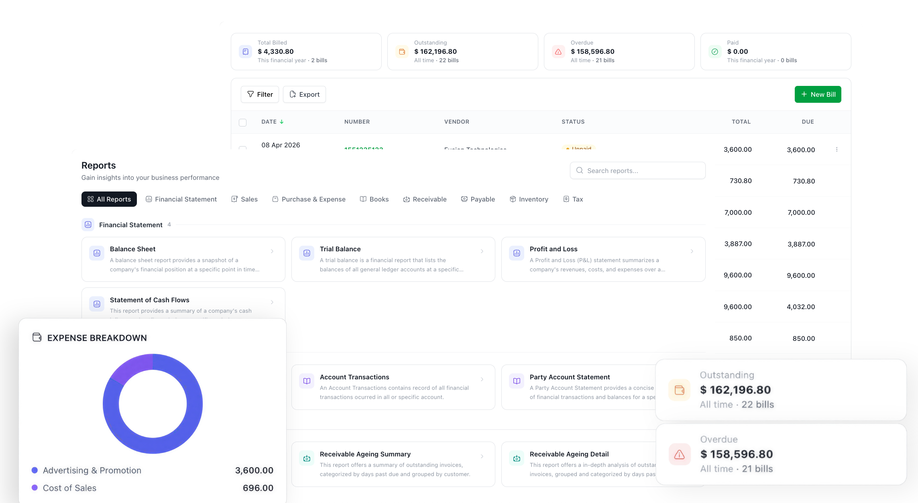Viewport: 918px width, 503px height.
Task: Click the Financial Statement section chart icon
Action: click(88, 225)
